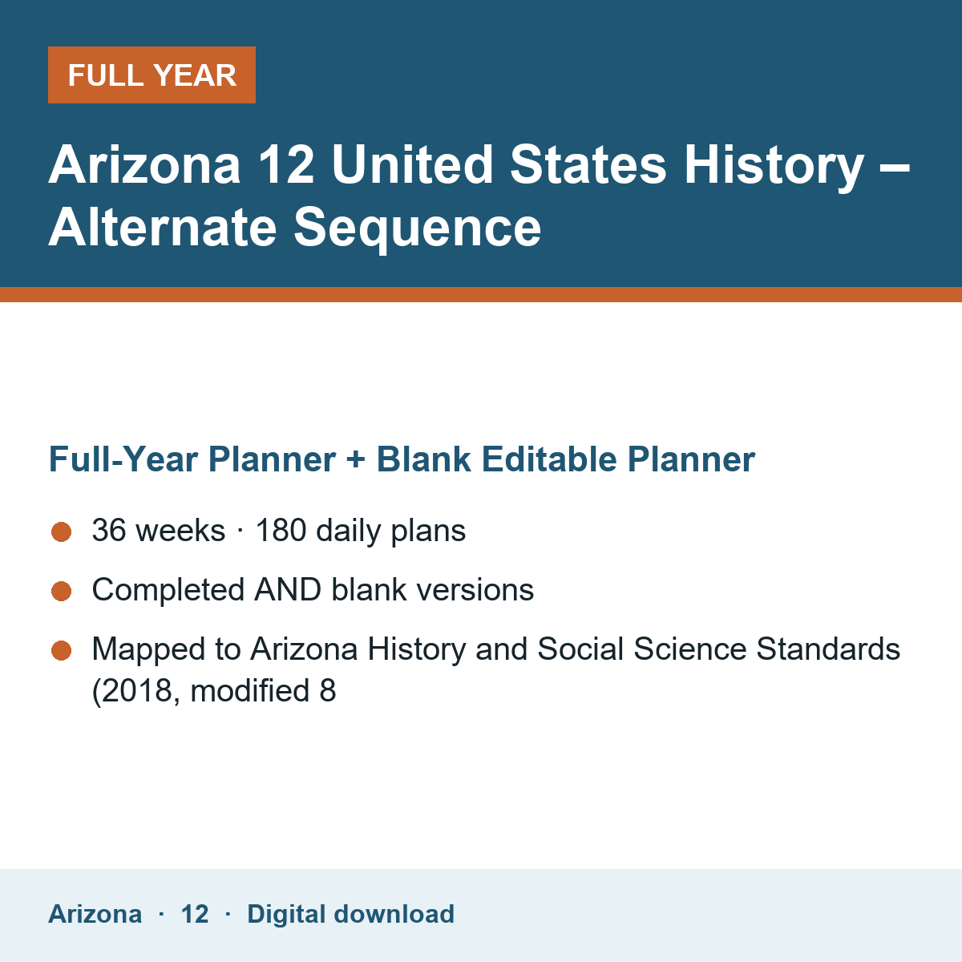Click the Full-Year Planner + Blank Editable Planner heading
This screenshot has width=962, height=962.
click(x=402, y=459)
